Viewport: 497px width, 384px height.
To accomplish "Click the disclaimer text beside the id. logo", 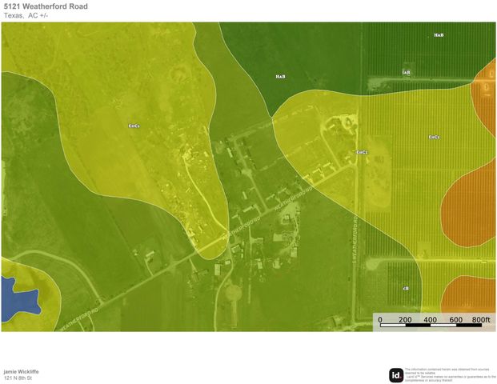I will point(450,374).
